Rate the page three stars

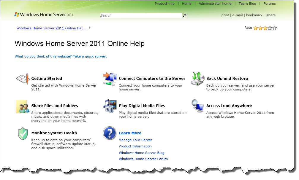(265, 28)
